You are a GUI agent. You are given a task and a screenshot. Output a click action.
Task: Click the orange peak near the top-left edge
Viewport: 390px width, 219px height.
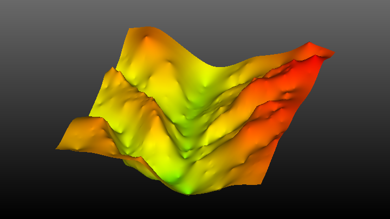coord(147,39)
